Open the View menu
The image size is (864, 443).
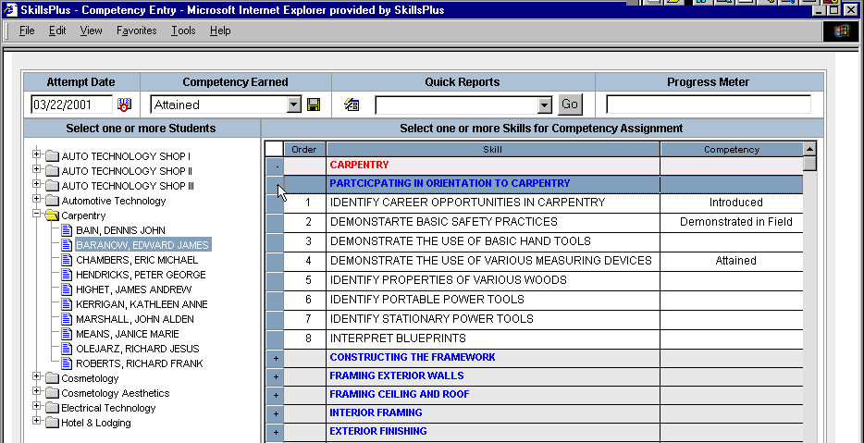91,31
